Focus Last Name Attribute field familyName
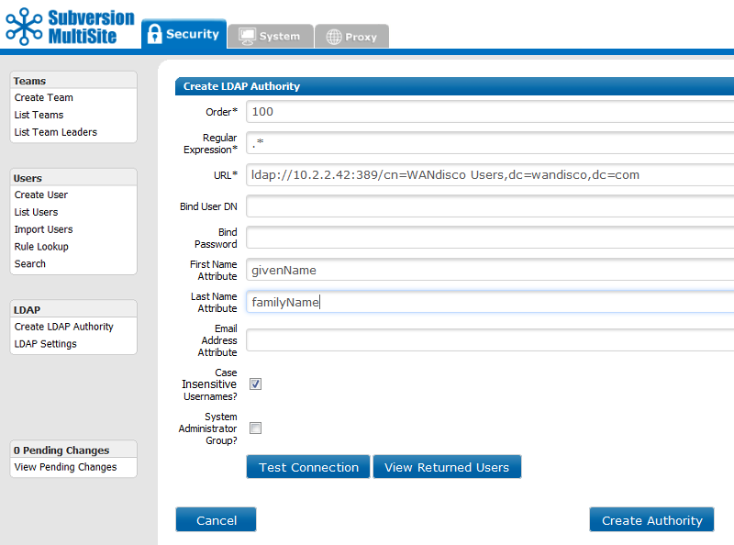 (x=490, y=302)
